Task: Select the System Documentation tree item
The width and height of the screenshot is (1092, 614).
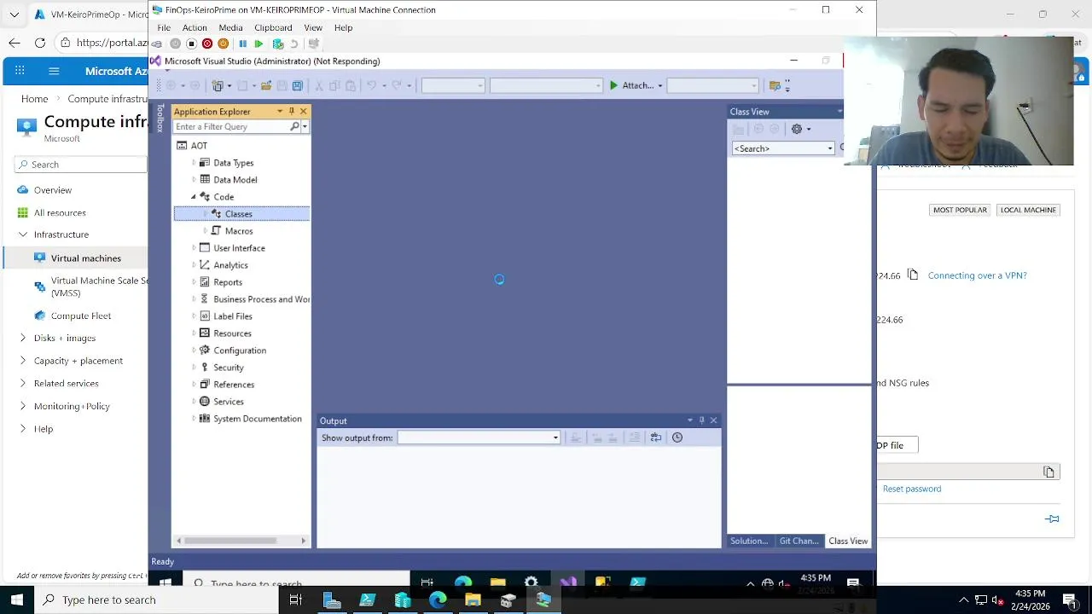Action: [257, 419]
